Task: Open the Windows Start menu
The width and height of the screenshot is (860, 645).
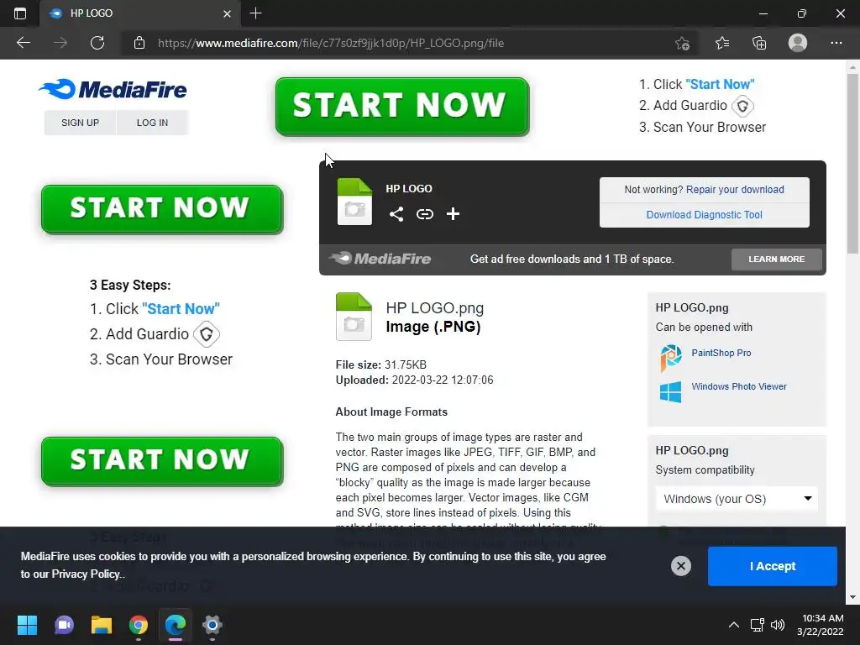Action: point(27,625)
